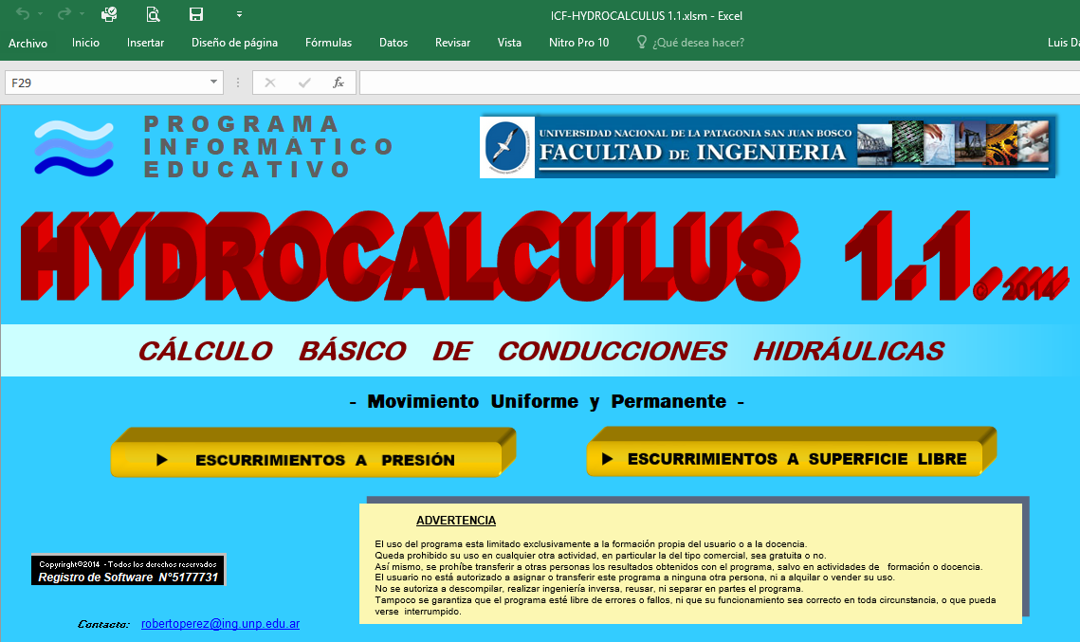Image resolution: width=1080 pixels, height=642 pixels.
Task: Click the touch/mouse mode icon
Action: 109,14
